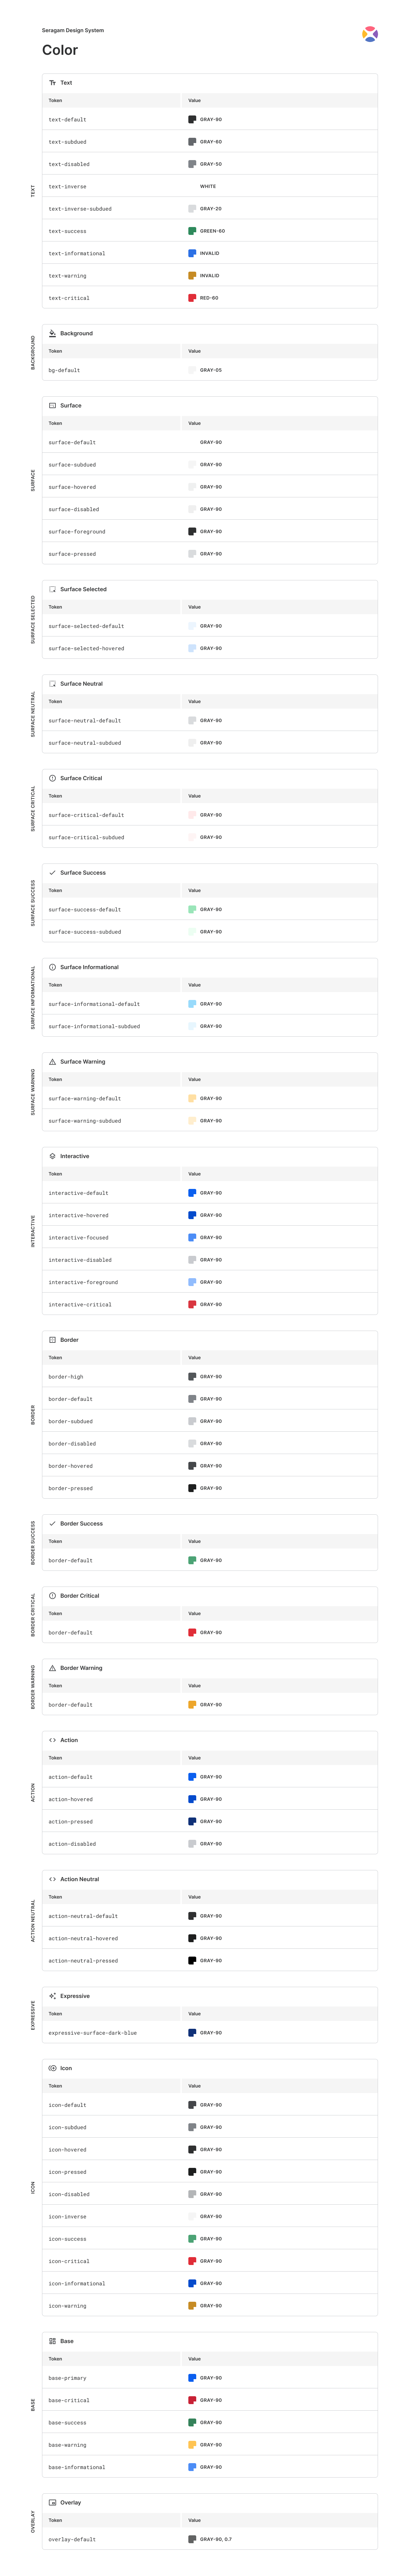420x2576 pixels.
Task: Click the surface-hovered token name
Action: [x=72, y=487]
